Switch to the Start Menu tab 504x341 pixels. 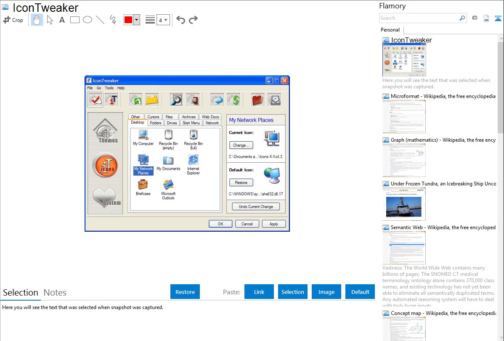click(191, 123)
